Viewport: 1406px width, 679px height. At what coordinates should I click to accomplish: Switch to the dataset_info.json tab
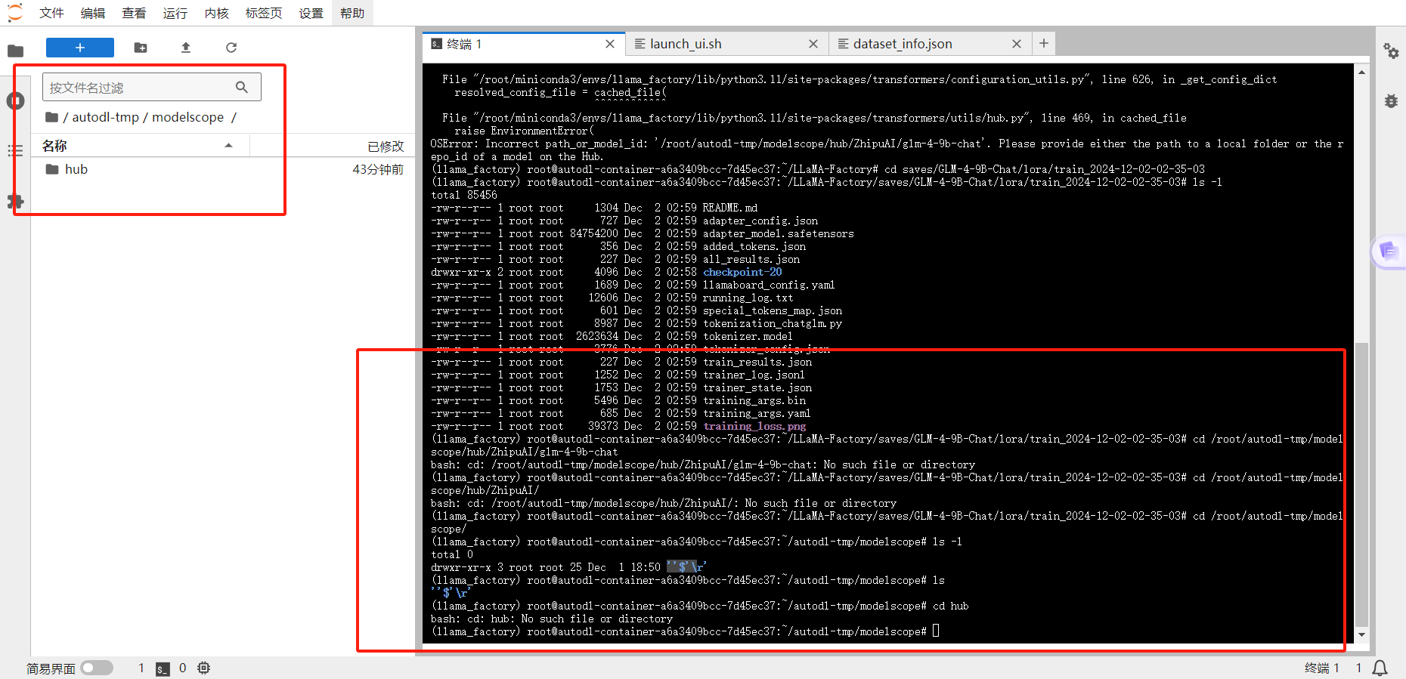pyautogui.click(x=902, y=44)
